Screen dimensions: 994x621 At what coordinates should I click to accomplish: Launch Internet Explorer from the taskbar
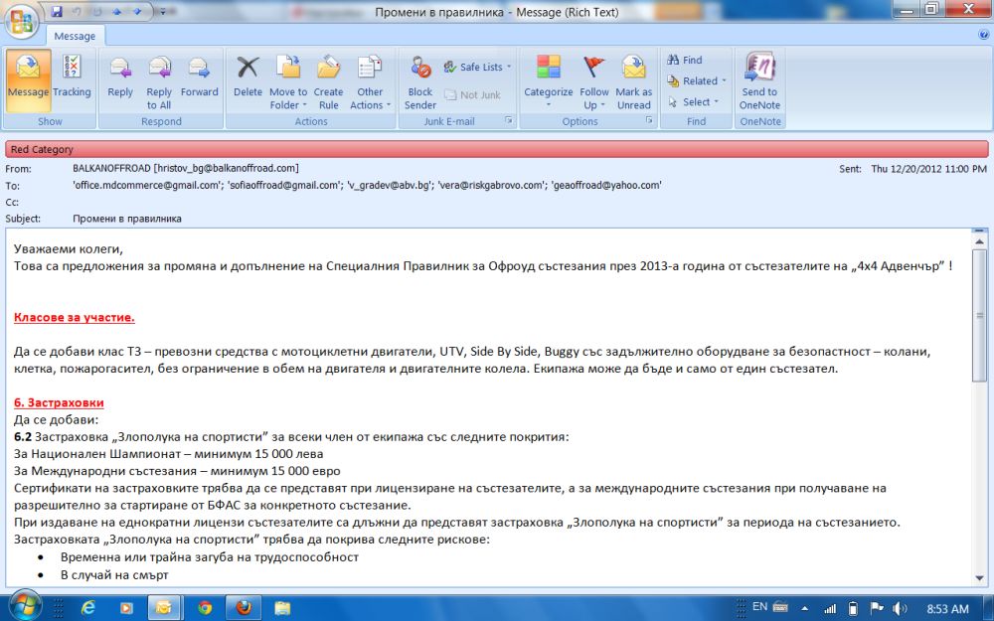click(x=87, y=608)
